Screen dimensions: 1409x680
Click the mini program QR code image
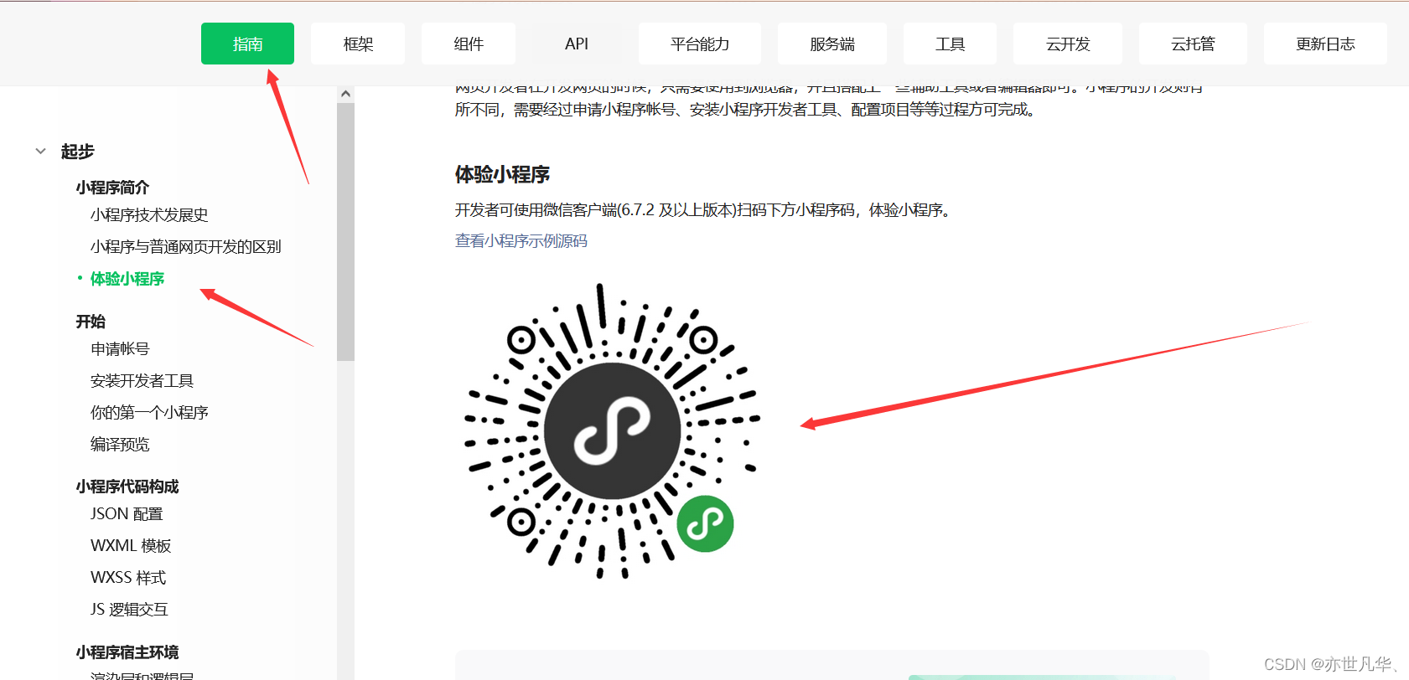tap(612, 430)
